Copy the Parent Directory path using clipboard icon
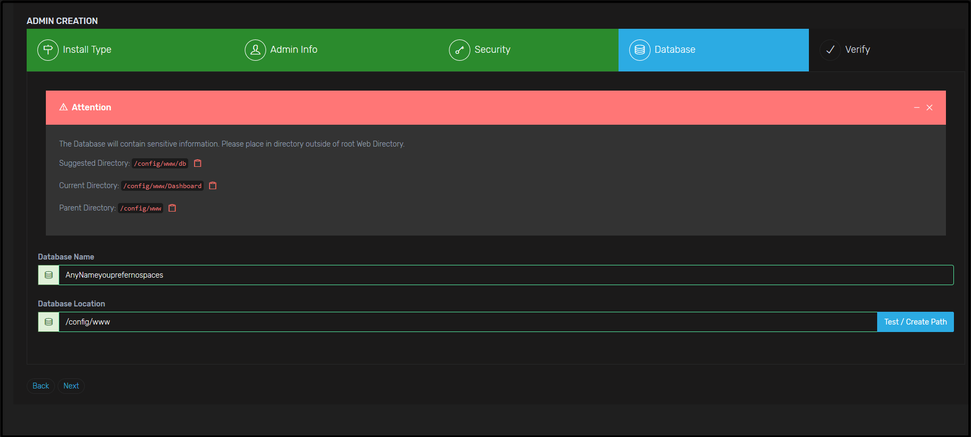The width and height of the screenshot is (971, 437). (x=172, y=208)
